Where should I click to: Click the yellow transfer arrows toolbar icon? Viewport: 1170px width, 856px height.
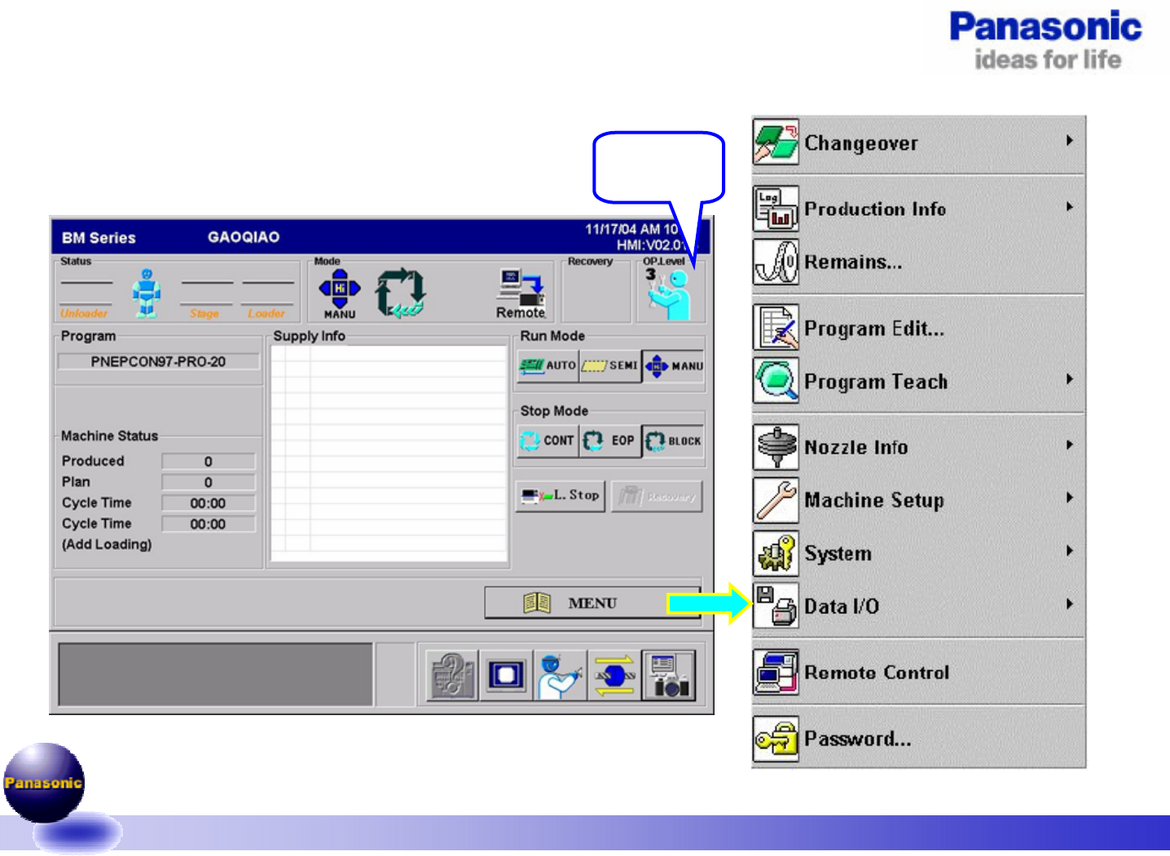click(614, 675)
